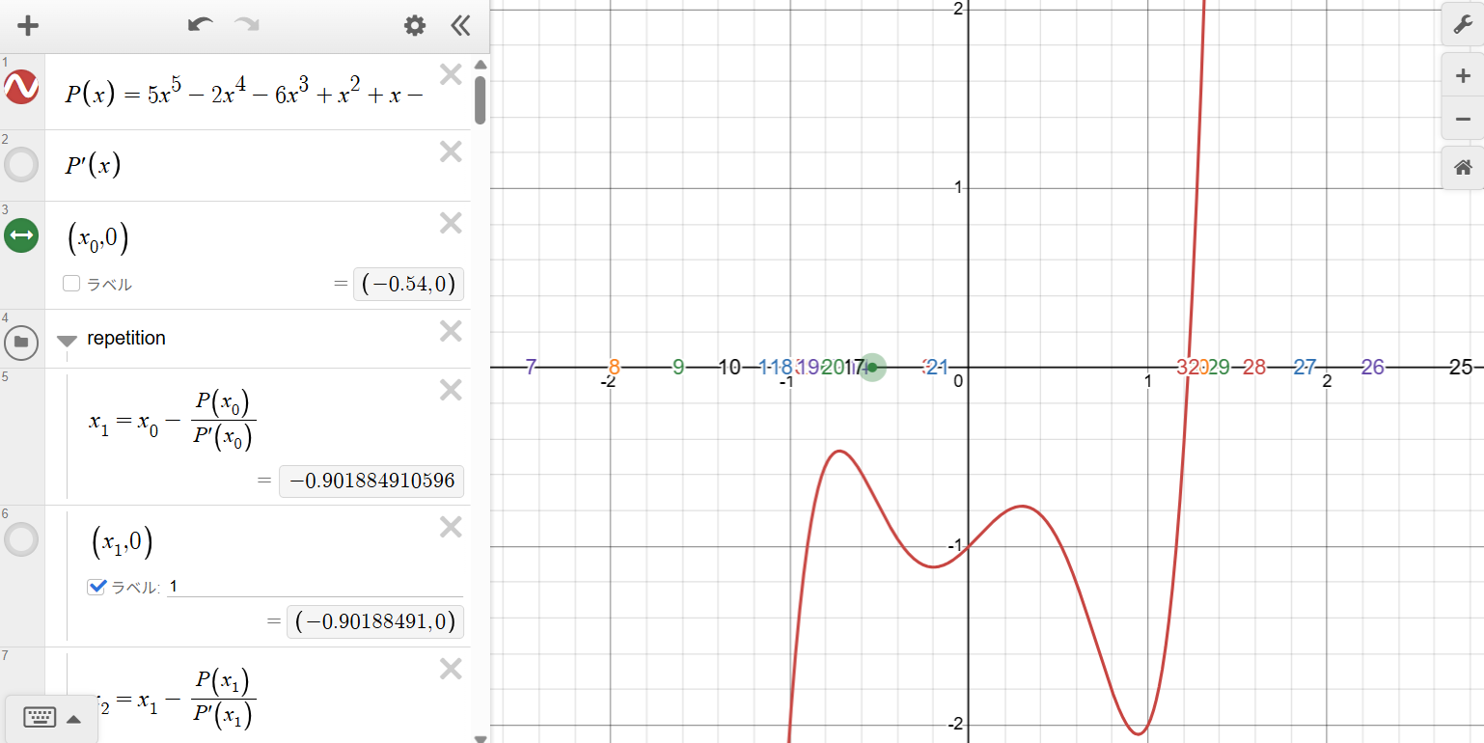Click the (x0,0) expression field
Viewport: 1484px width, 743px height.
tap(96, 236)
